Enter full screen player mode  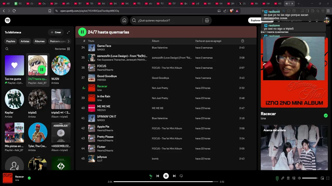tap(328, 178)
